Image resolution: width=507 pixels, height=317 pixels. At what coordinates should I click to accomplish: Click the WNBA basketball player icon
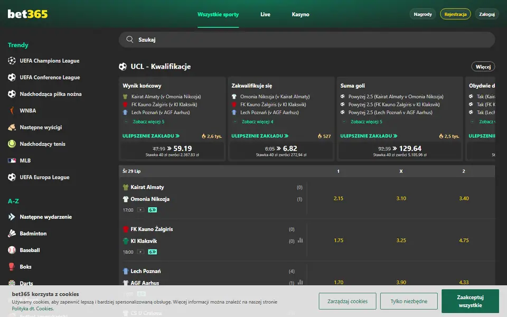click(12, 110)
